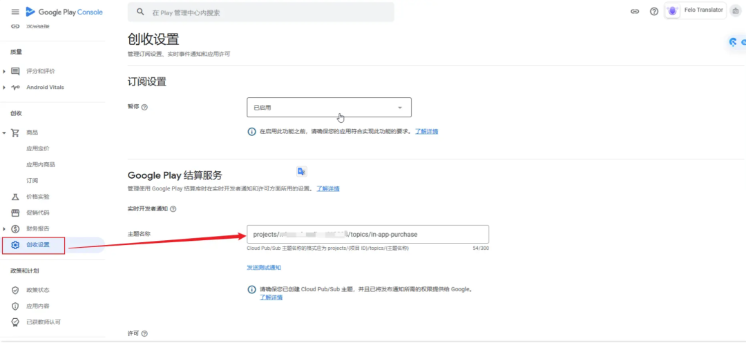This screenshot has width=746, height=343.
Task: Focus the Play 管理中心 search field
Action: (260, 12)
